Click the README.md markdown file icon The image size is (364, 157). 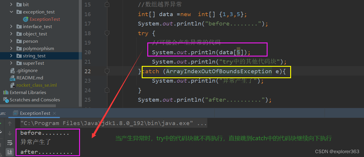point(12,78)
